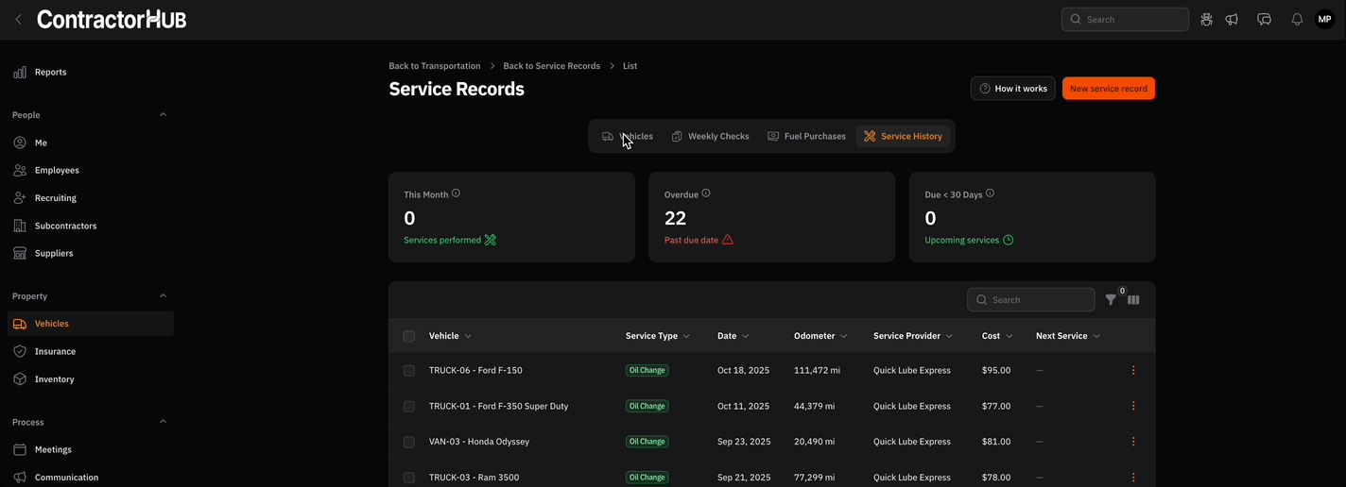Switch to the Vehicles tab
Image resolution: width=1346 pixels, height=487 pixels.
(x=628, y=136)
